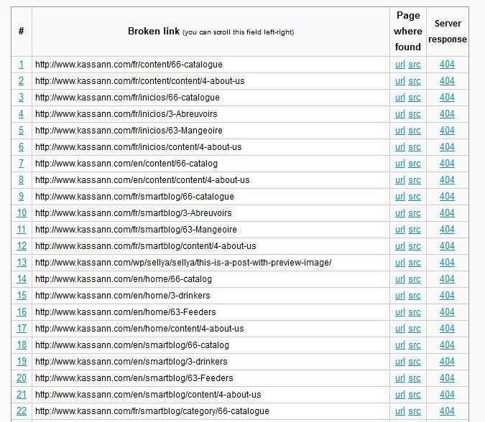This screenshot has height=422, width=485.
Task: Open src link for row 21
Action: coord(415,395)
